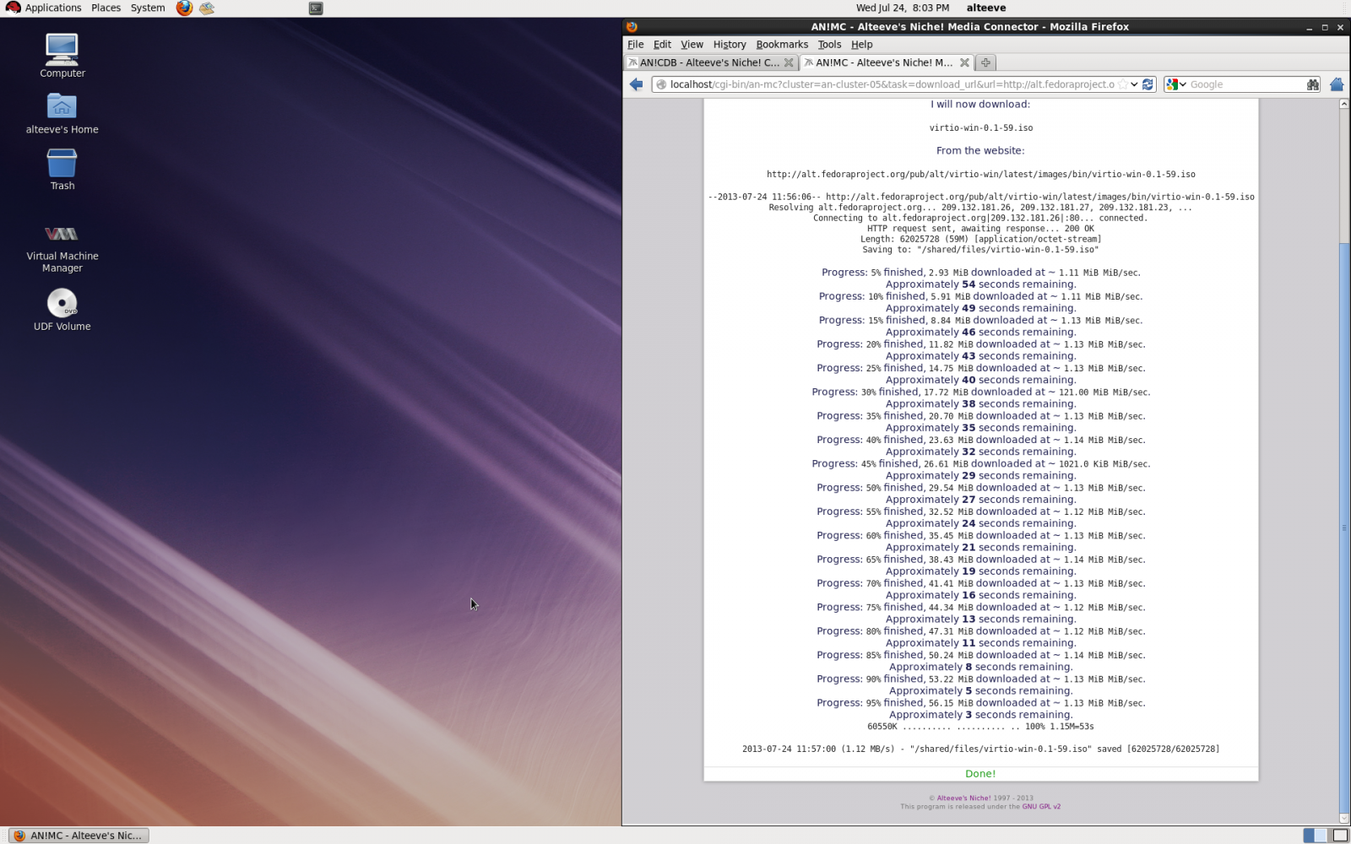1351x844 pixels.
Task: Open the Bookmarks menu in Firefox
Action: click(x=781, y=45)
